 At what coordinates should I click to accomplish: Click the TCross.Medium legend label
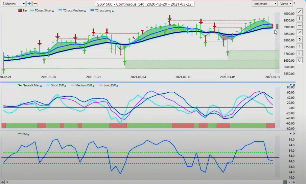pos(73,10)
